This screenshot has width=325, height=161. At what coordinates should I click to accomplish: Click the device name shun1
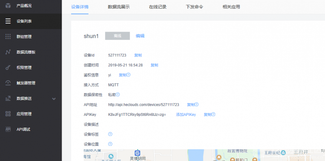tap(91, 36)
